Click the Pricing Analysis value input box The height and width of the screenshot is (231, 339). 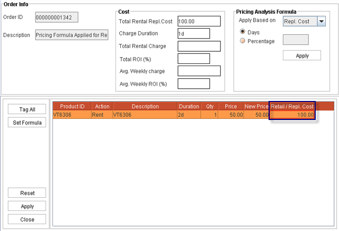coord(296,40)
